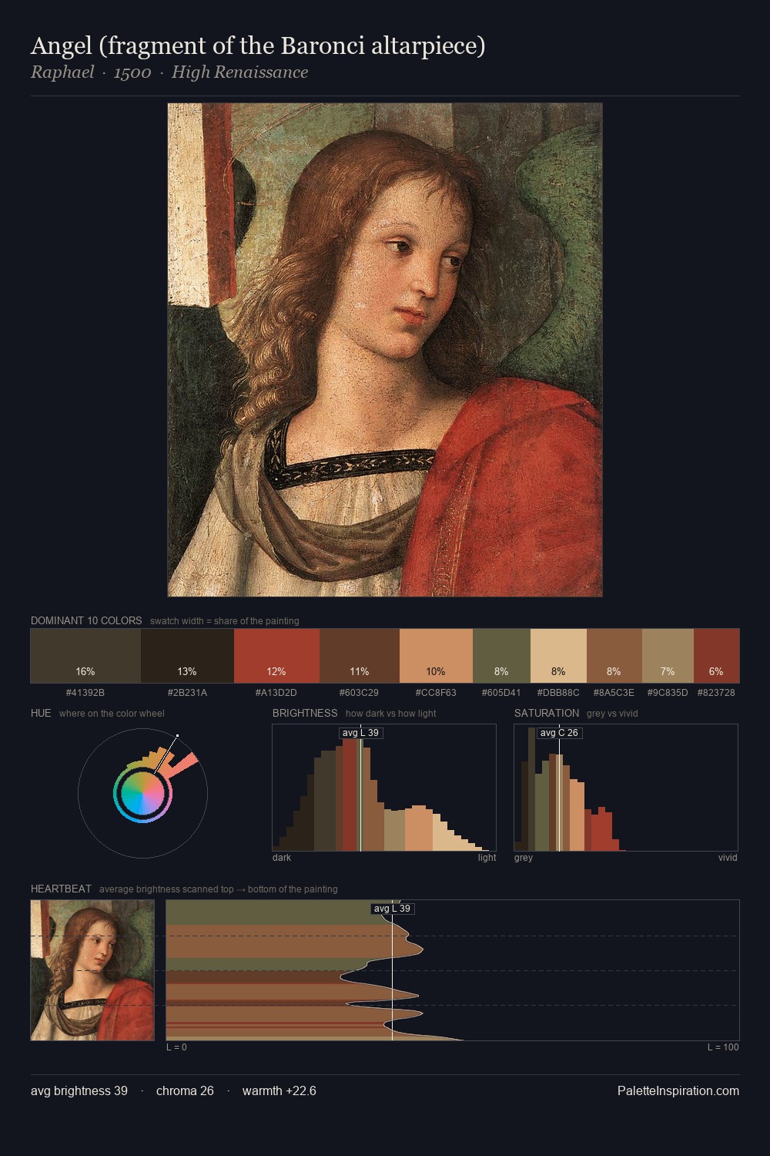Click the 'L = 100' axis label

coord(723,1047)
